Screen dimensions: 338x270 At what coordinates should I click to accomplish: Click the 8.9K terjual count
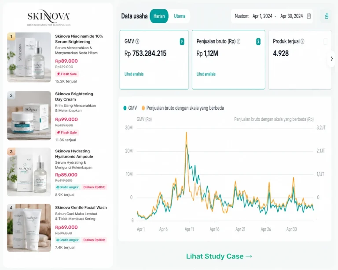pos(65,195)
